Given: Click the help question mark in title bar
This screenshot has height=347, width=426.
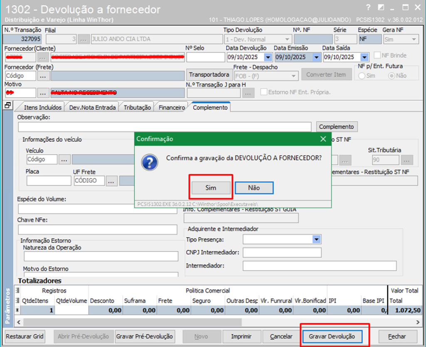Looking at the screenshot, I should click(x=367, y=7).
